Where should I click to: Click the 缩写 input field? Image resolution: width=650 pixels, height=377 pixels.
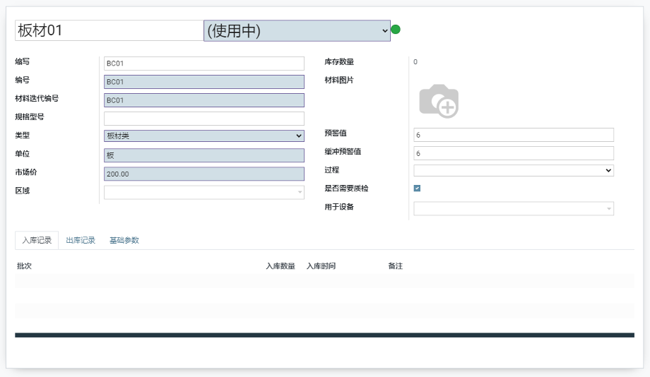tap(203, 64)
